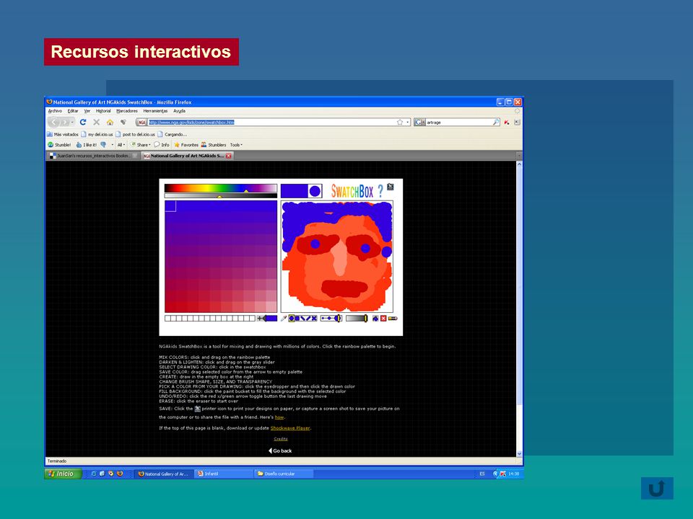Switch to the JuanSan's recursos_interactivos tab

coord(93,156)
